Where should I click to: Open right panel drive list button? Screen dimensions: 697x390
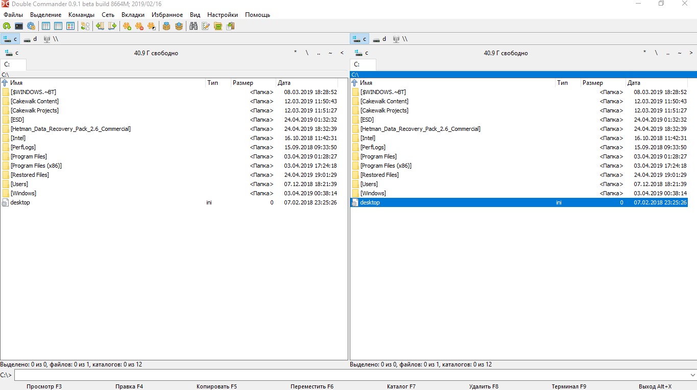[x=361, y=53]
